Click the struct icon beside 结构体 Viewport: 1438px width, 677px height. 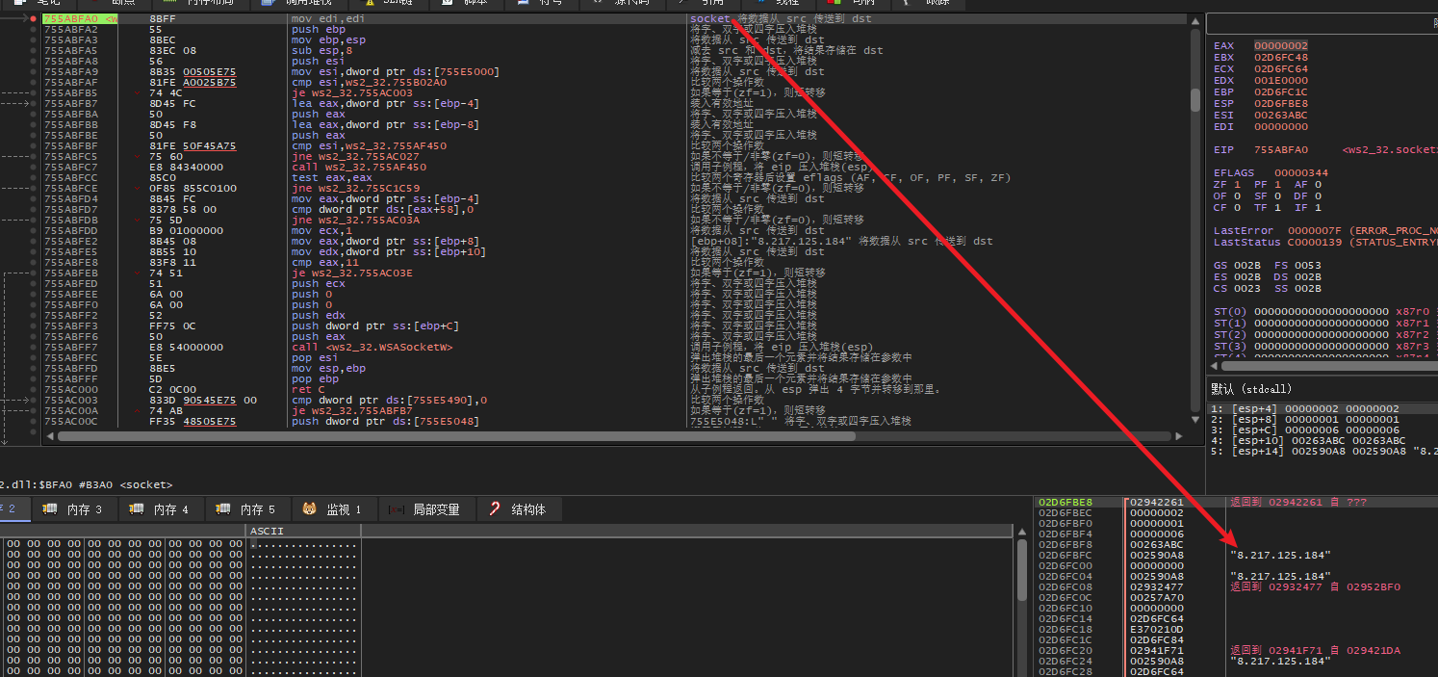[494, 508]
